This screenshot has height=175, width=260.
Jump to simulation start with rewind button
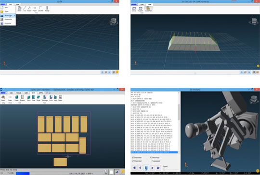click(x=134, y=168)
